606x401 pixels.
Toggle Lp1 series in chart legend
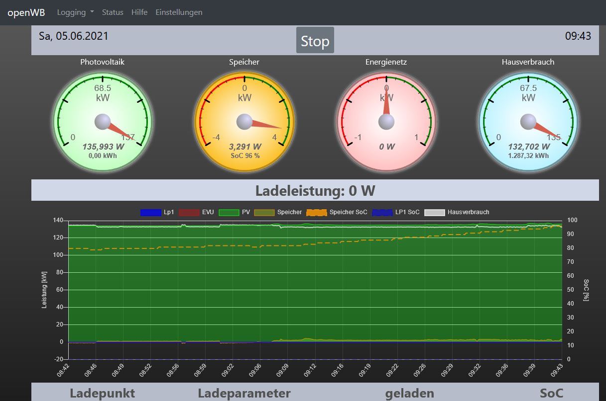pyautogui.click(x=157, y=212)
